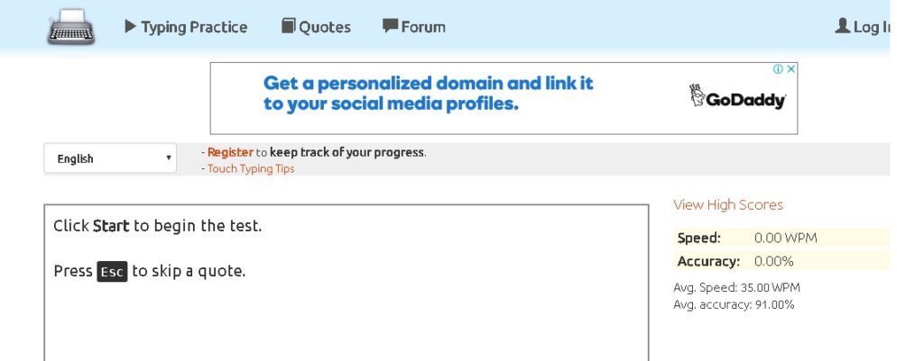Open the English language dropdown
Screen dimensions: 924x361
pyautogui.click(x=110, y=158)
